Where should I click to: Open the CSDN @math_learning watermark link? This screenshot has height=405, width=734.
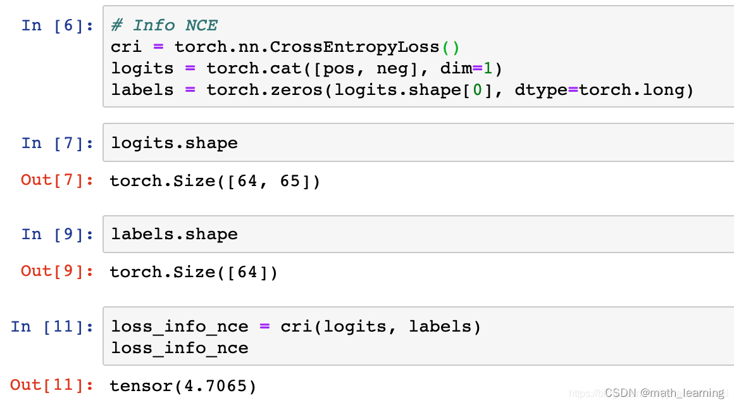tap(664, 392)
